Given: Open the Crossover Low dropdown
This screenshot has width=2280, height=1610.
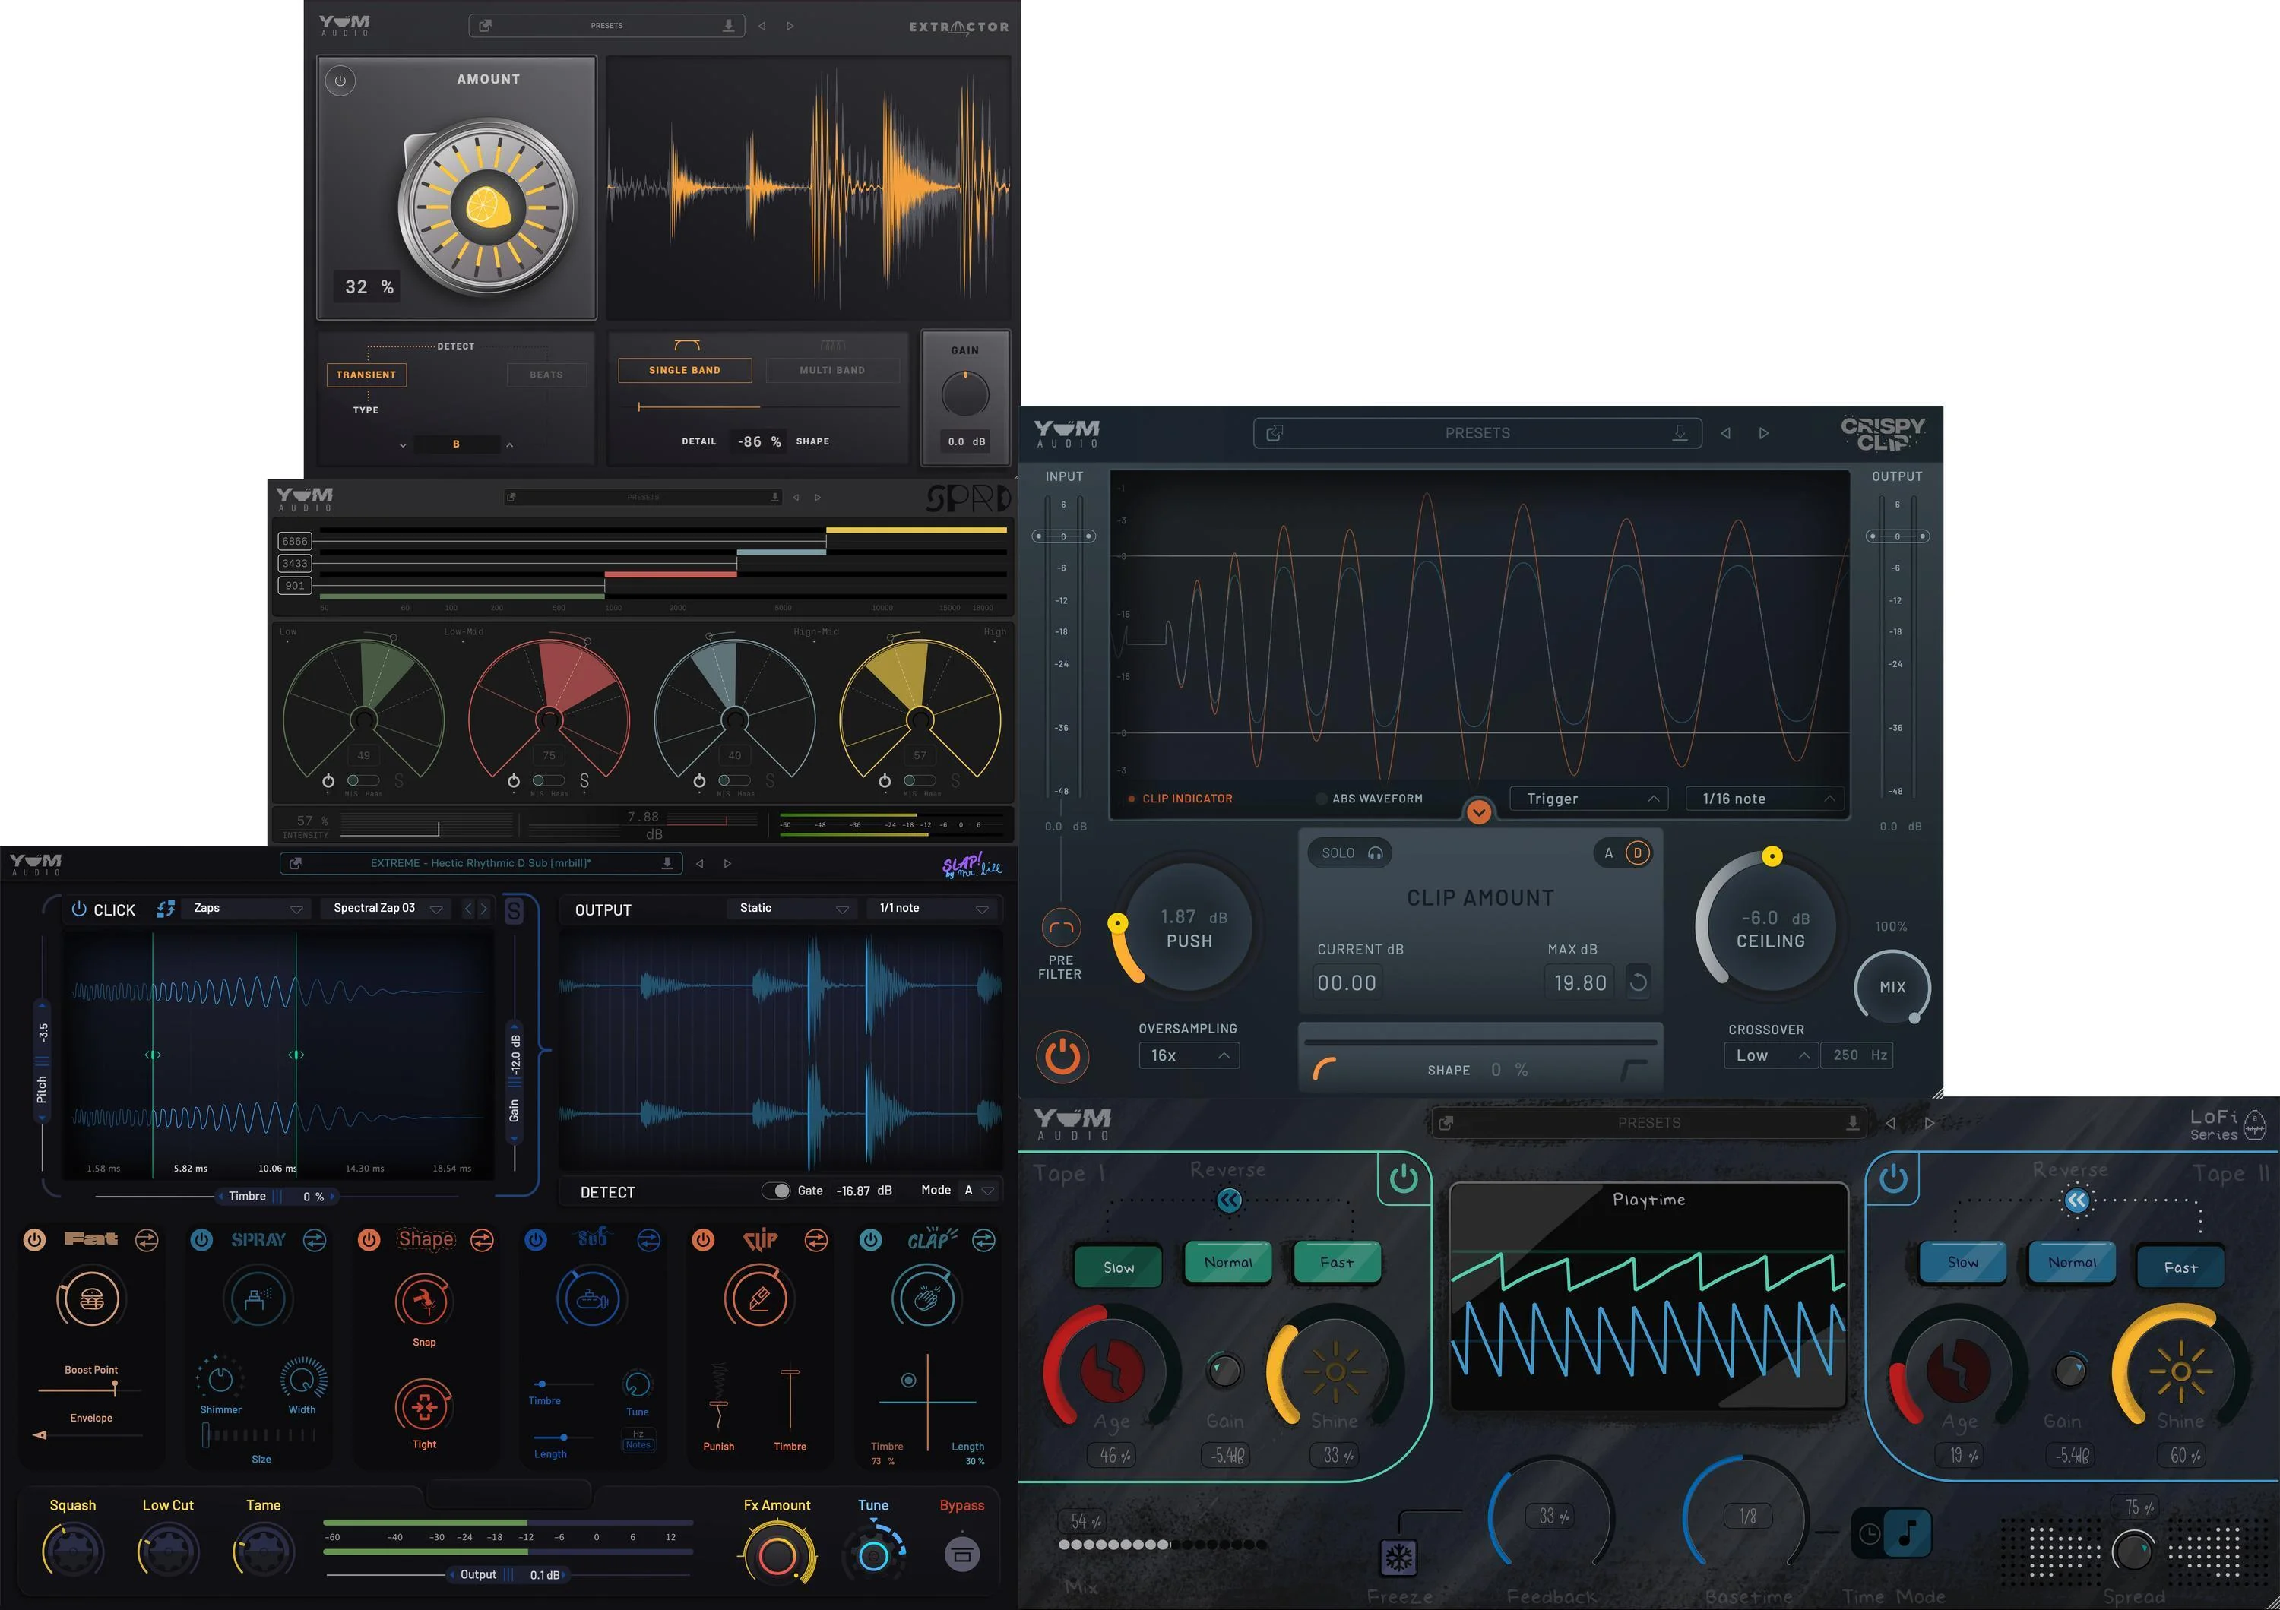Looking at the screenshot, I should 1772,1056.
